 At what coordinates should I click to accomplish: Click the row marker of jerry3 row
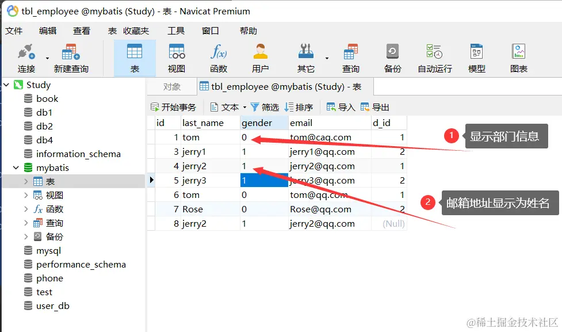pyautogui.click(x=151, y=180)
